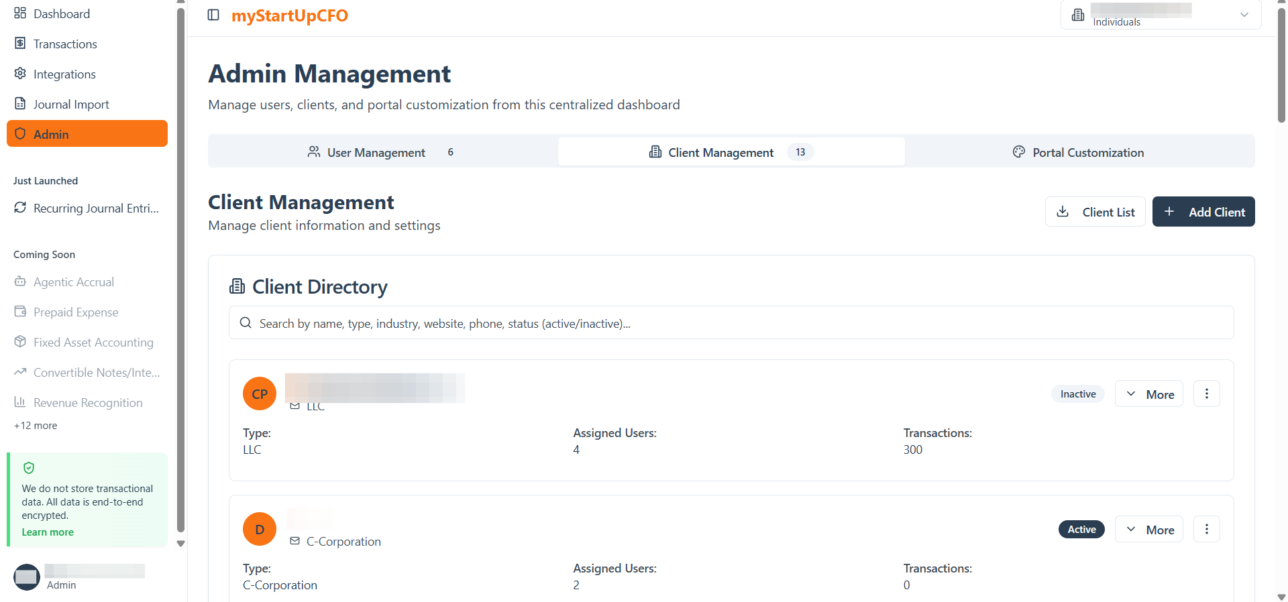
Task: Focus the client directory search field
Action: point(731,322)
